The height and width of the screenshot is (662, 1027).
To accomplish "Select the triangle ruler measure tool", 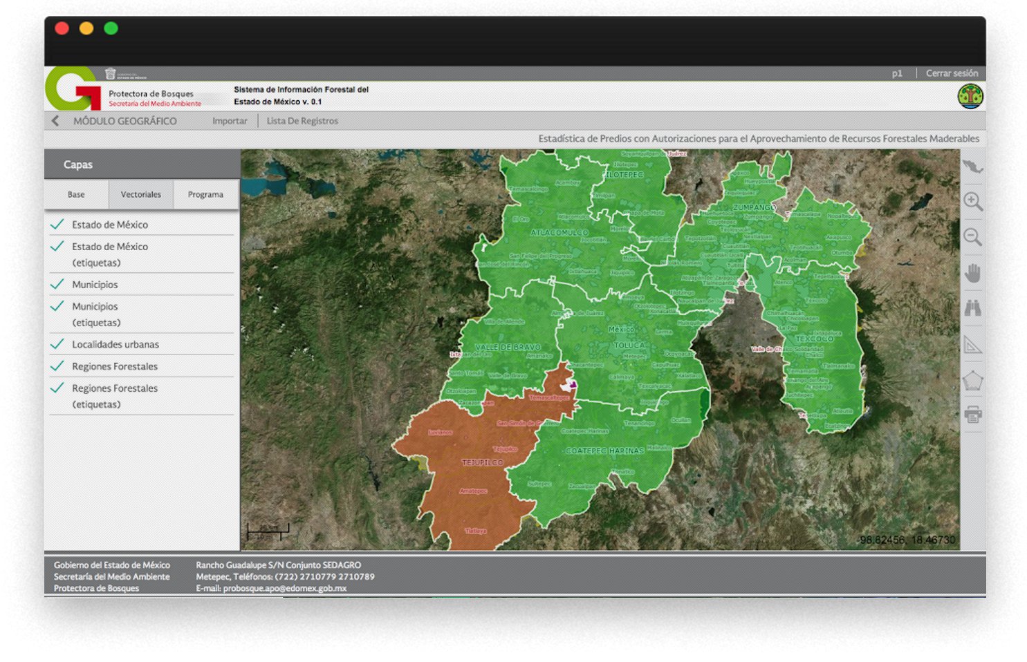I will 972,344.
